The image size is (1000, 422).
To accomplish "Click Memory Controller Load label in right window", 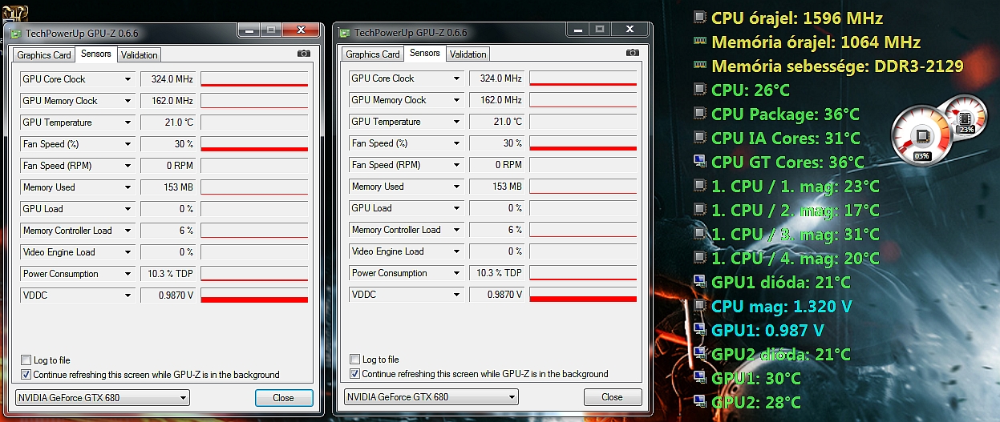I will point(396,230).
